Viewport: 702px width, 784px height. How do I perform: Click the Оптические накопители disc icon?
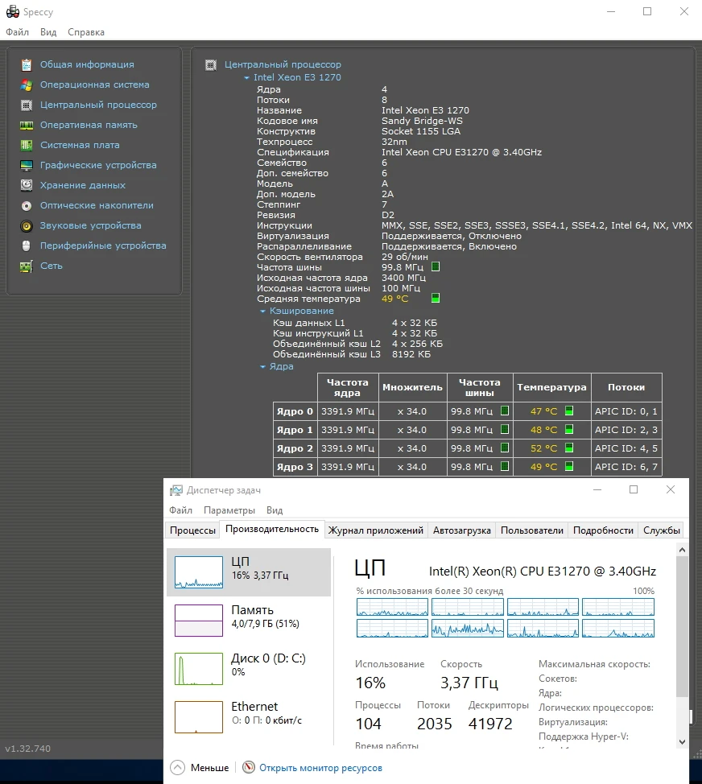[x=27, y=205]
